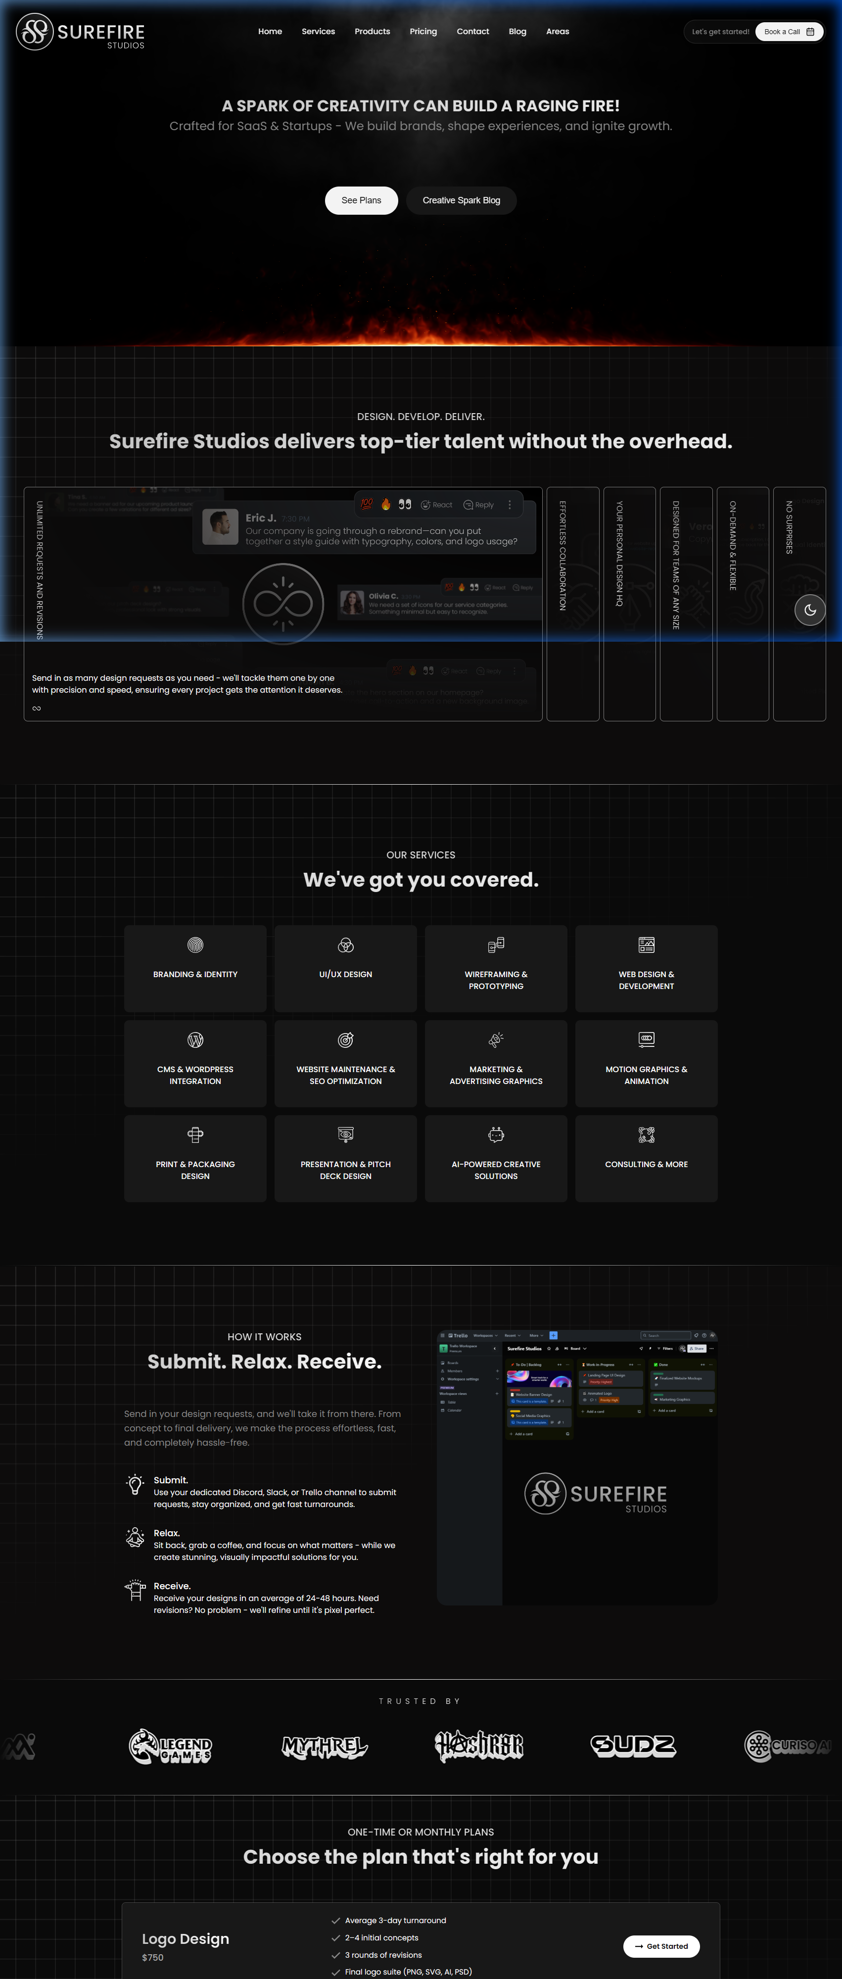Click Marketing & Advertising megaphone icon
842x1979 pixels.
point(496,1039)
